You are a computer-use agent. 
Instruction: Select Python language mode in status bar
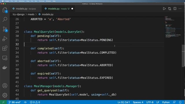pyautogui.click(x=166, y=102)
